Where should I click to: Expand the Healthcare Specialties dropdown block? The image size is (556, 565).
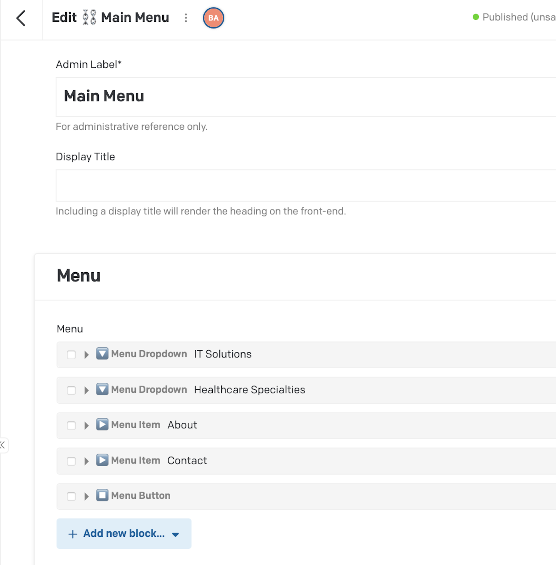tap(86, 390)
